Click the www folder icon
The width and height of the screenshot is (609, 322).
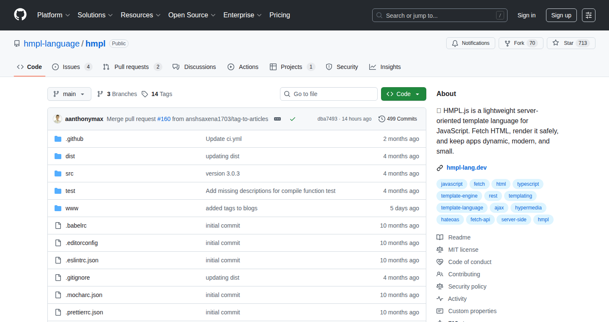tap(58, 208)
